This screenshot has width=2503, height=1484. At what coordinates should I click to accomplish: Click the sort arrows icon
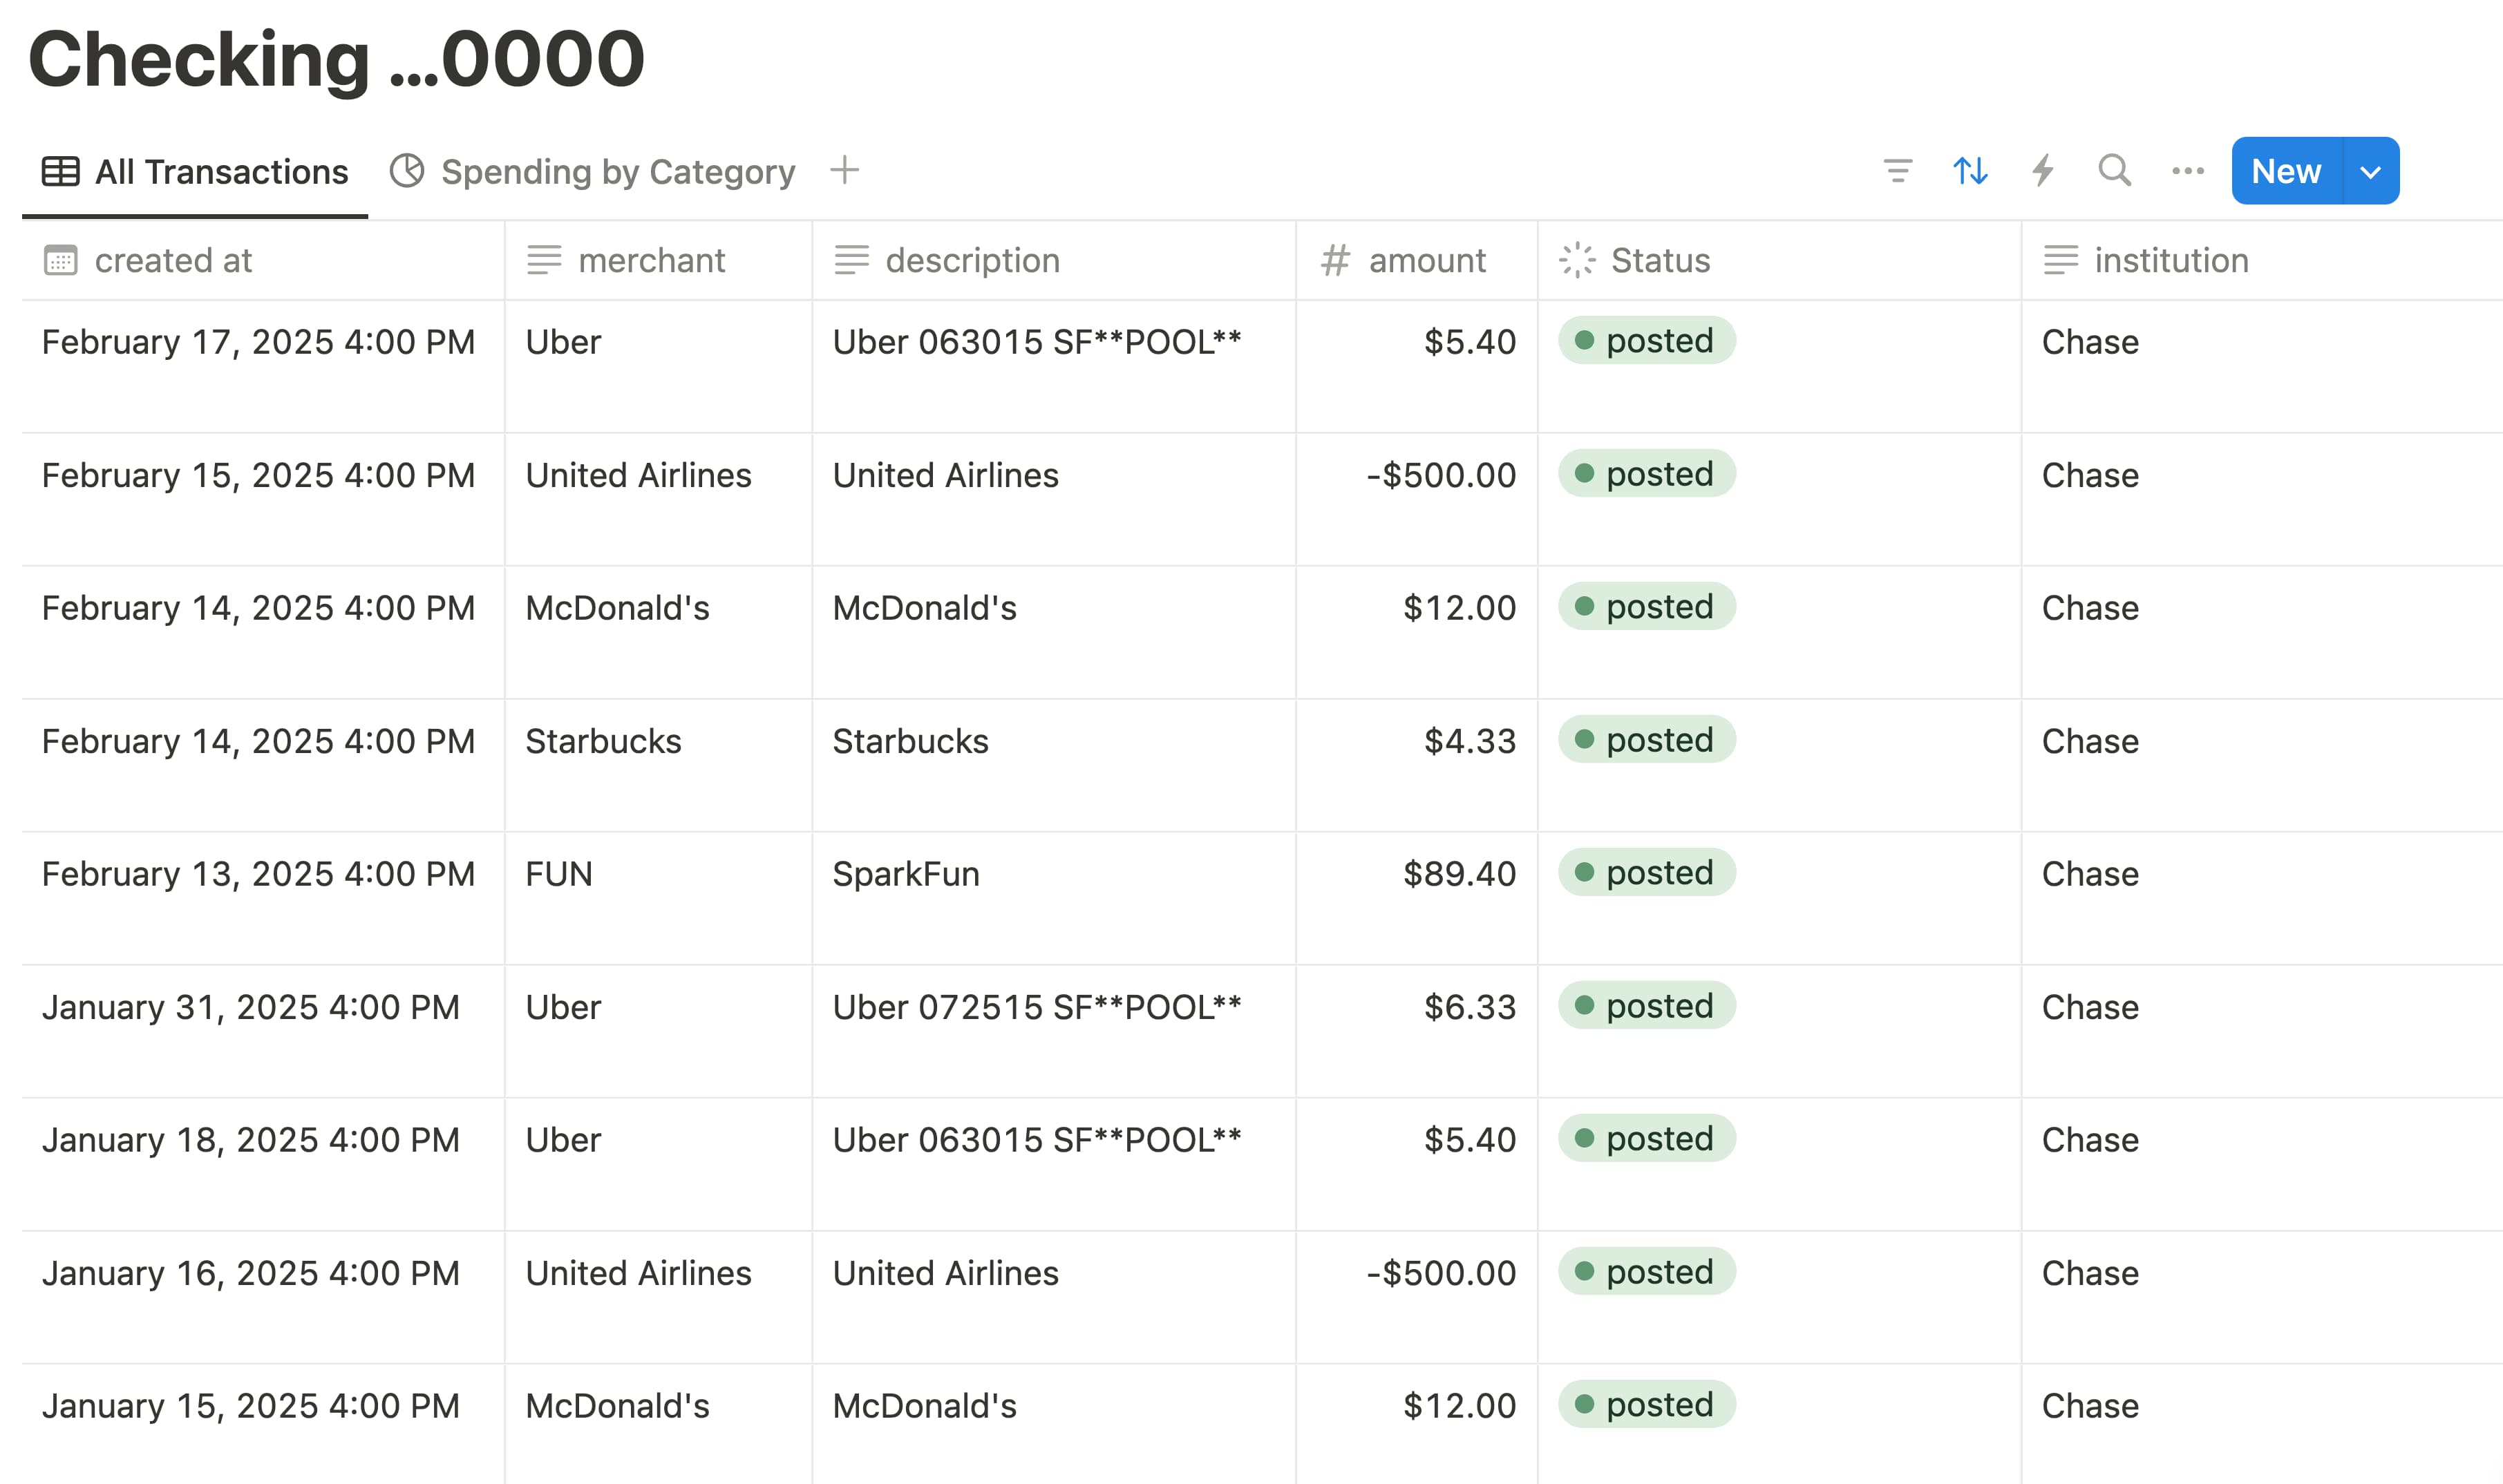[1970, 171]
